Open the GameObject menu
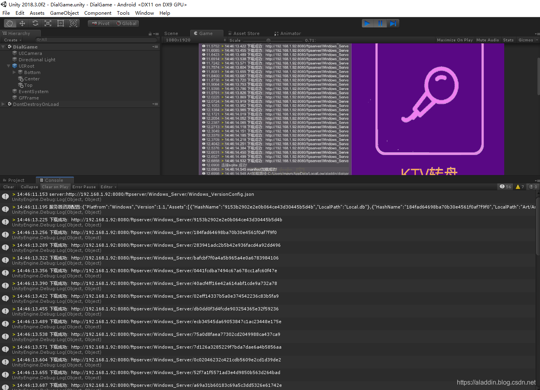Viewport: 540px width, 390px height. click(64, 13)
